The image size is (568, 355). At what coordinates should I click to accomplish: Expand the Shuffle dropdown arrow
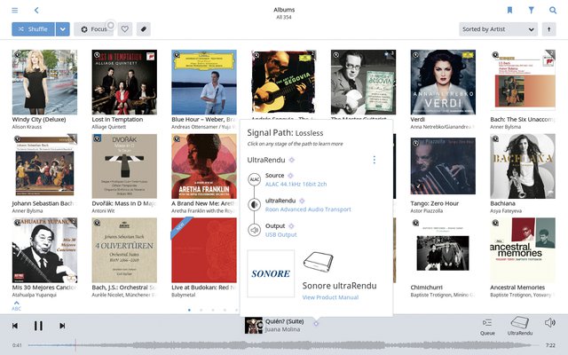click(63, 29)
